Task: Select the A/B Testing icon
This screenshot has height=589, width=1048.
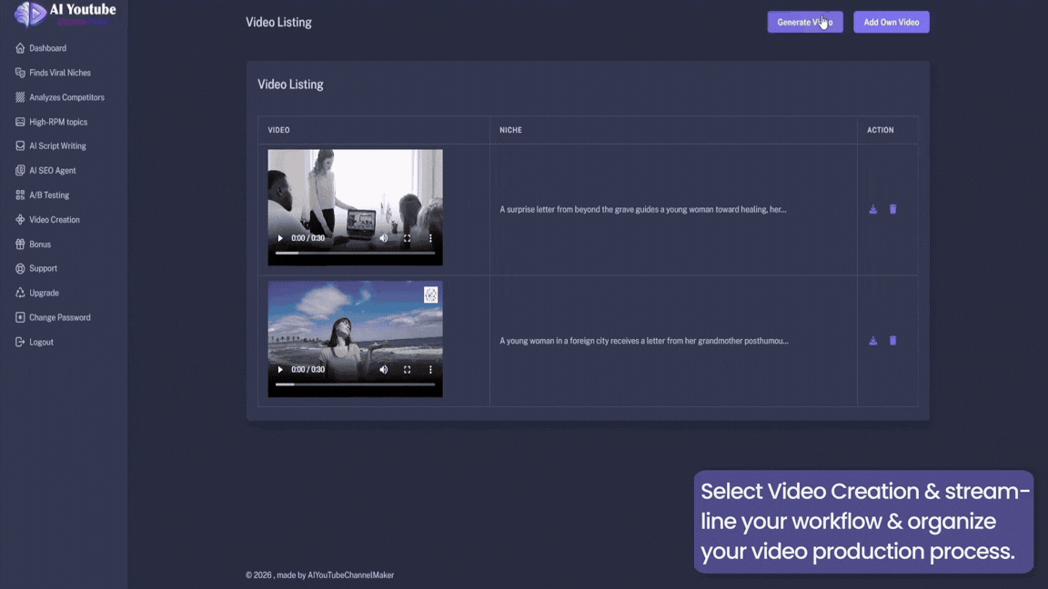Action: point(18,195)
